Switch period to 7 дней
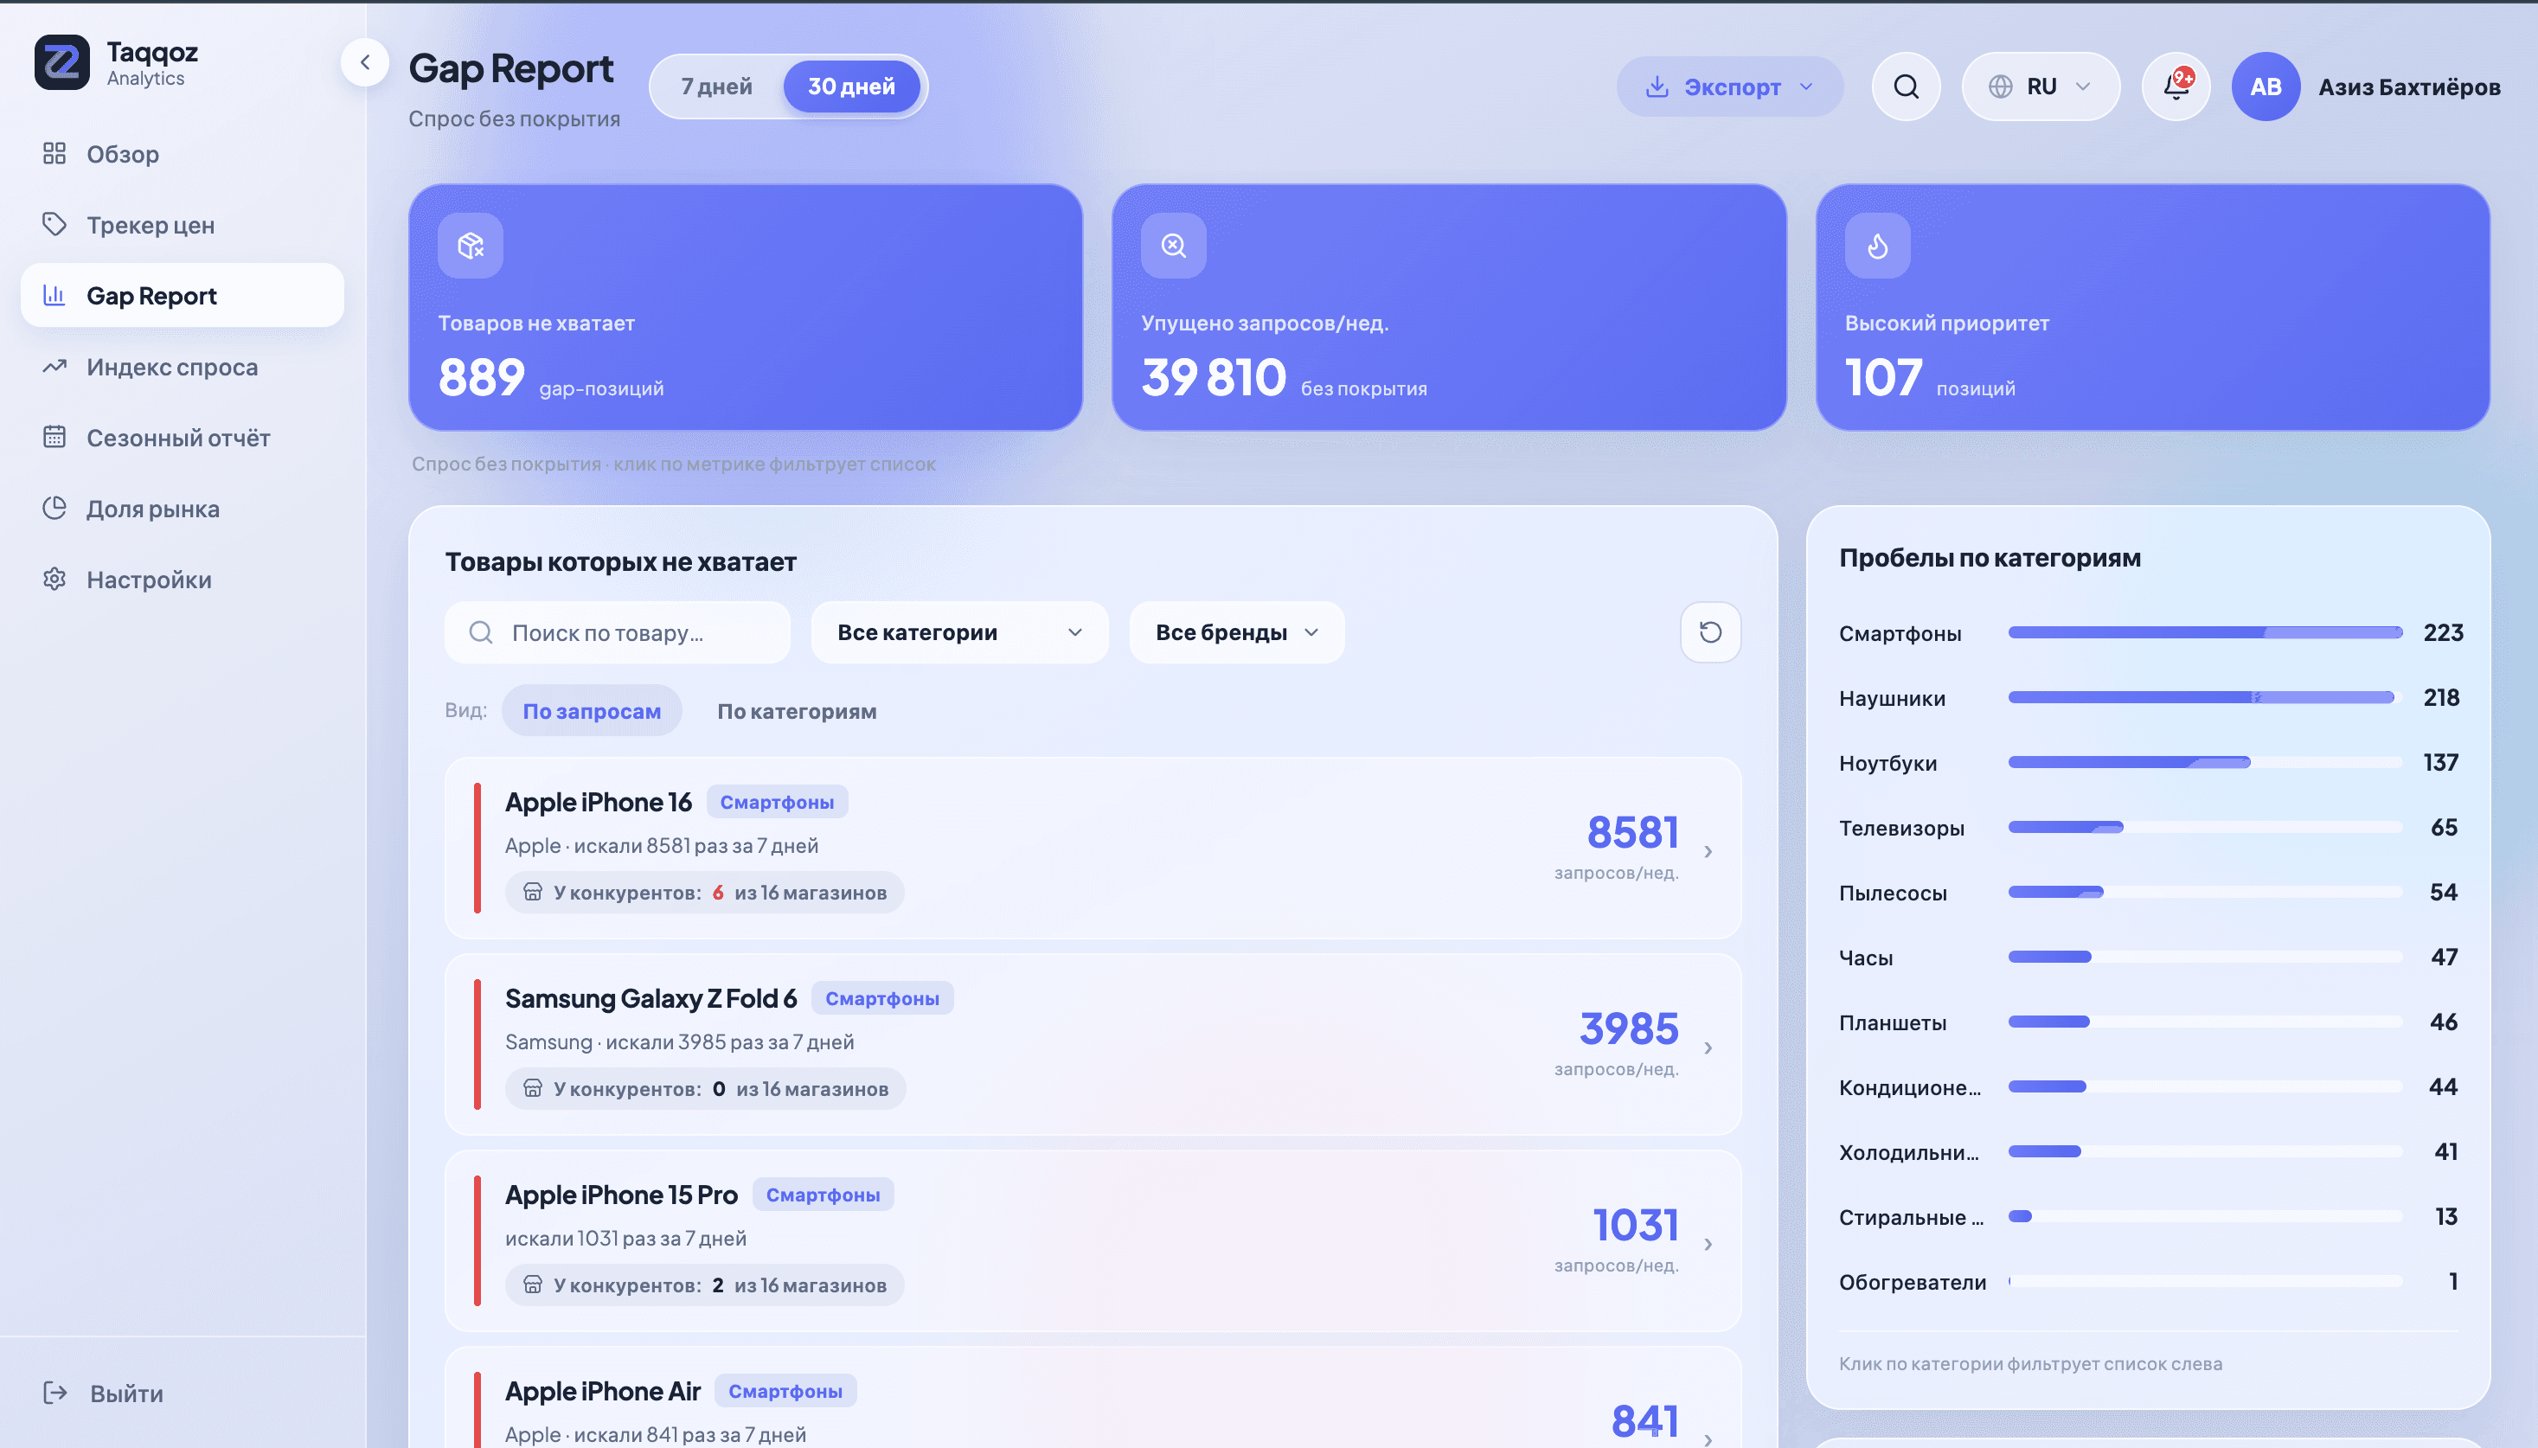Image resolution: width=2538 pixels, height=1448 pixels. tap(717, 86)
